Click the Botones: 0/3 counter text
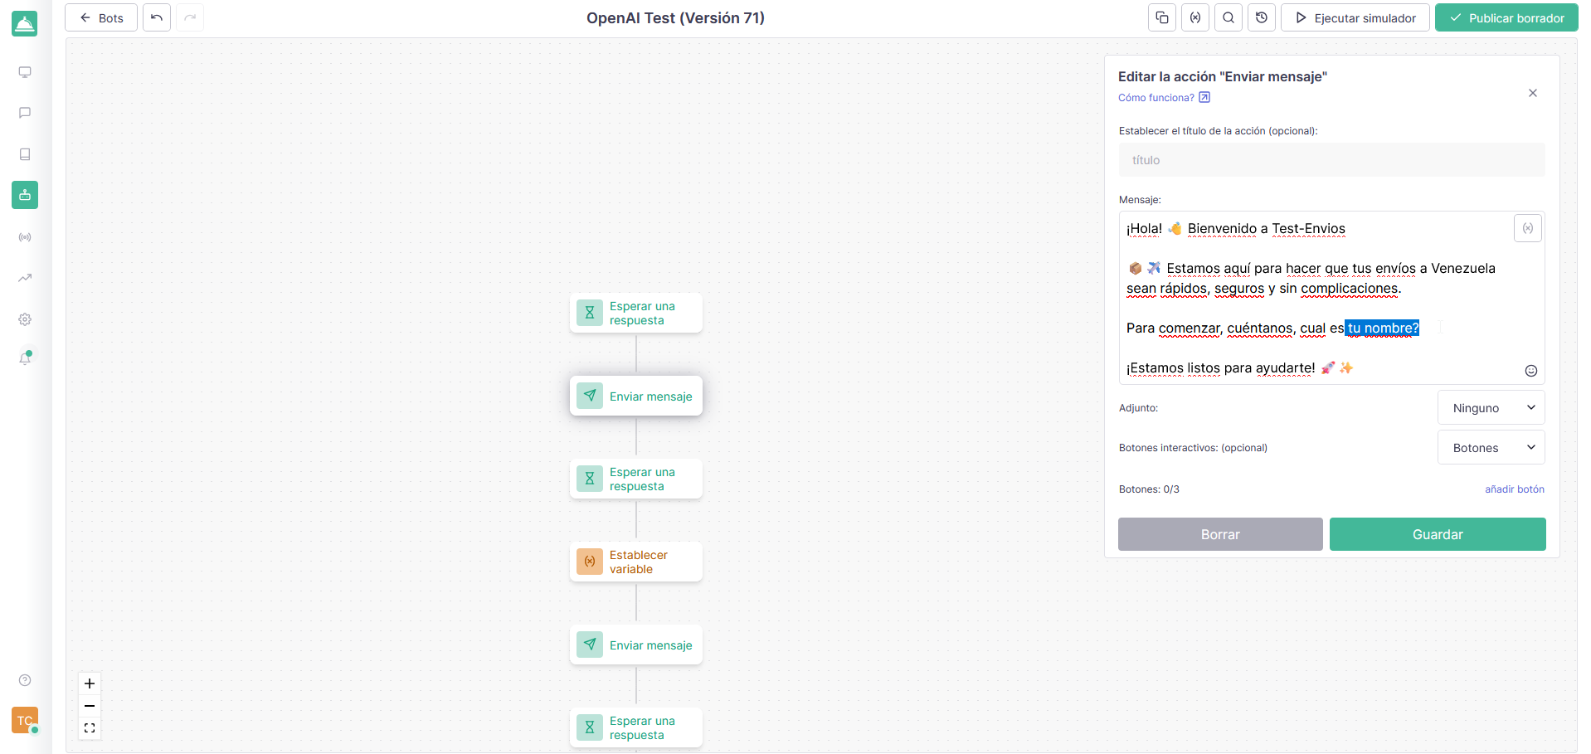This screenshot has height=754, width=1591. pyautogui.click(x=1149, y=489)
